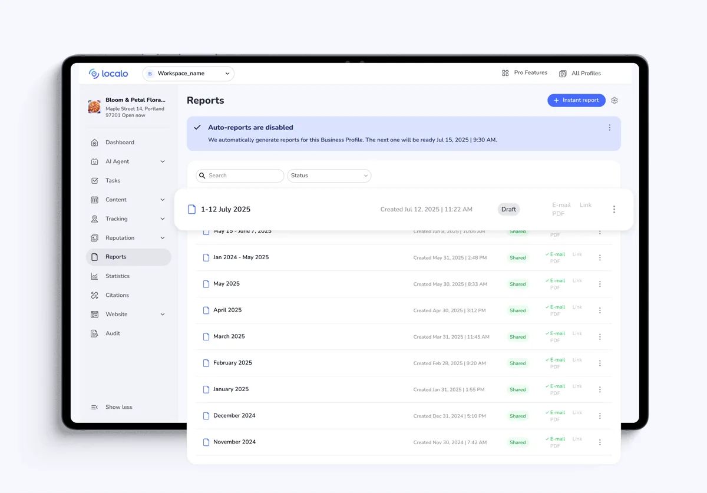Click the Bloom & Petal business thumbnail
This screenshot has width=707, height=493.
point(94,107)
